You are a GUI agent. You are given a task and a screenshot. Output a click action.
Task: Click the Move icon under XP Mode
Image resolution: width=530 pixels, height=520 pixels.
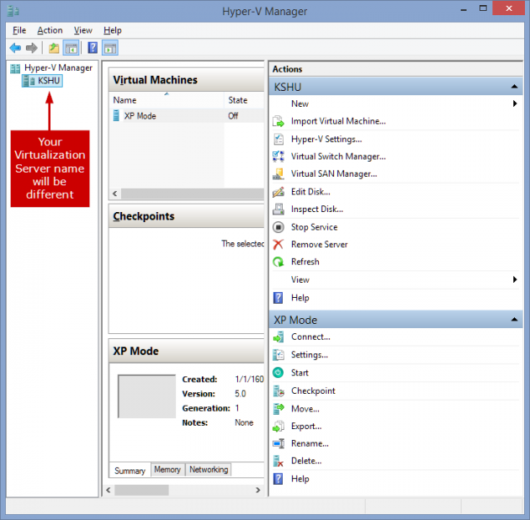pos(278,409)
